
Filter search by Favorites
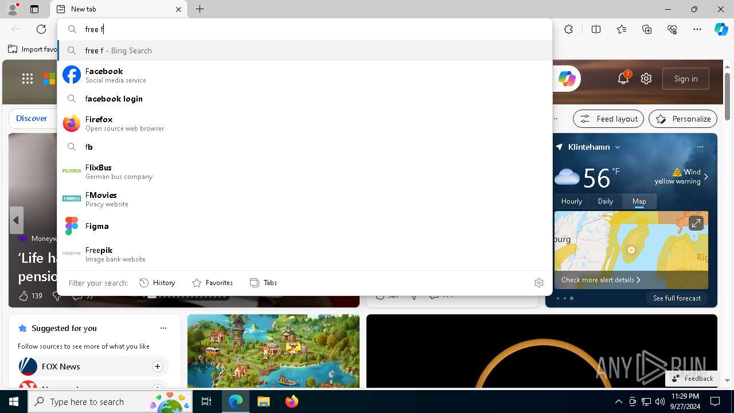coord(212,283)
